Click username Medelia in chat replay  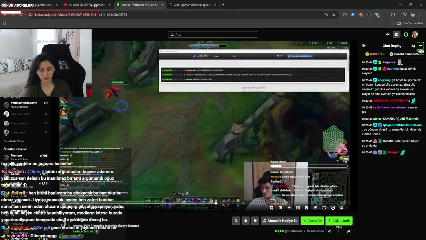[388, 141]
